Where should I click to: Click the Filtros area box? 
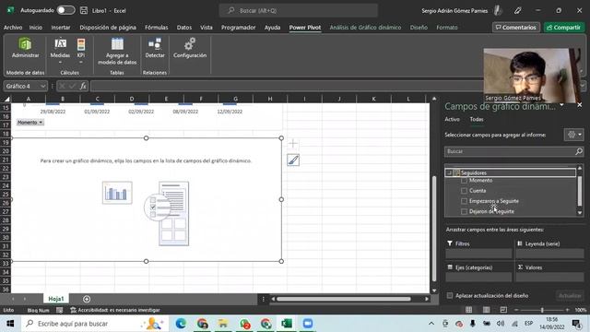coord(478,254)
